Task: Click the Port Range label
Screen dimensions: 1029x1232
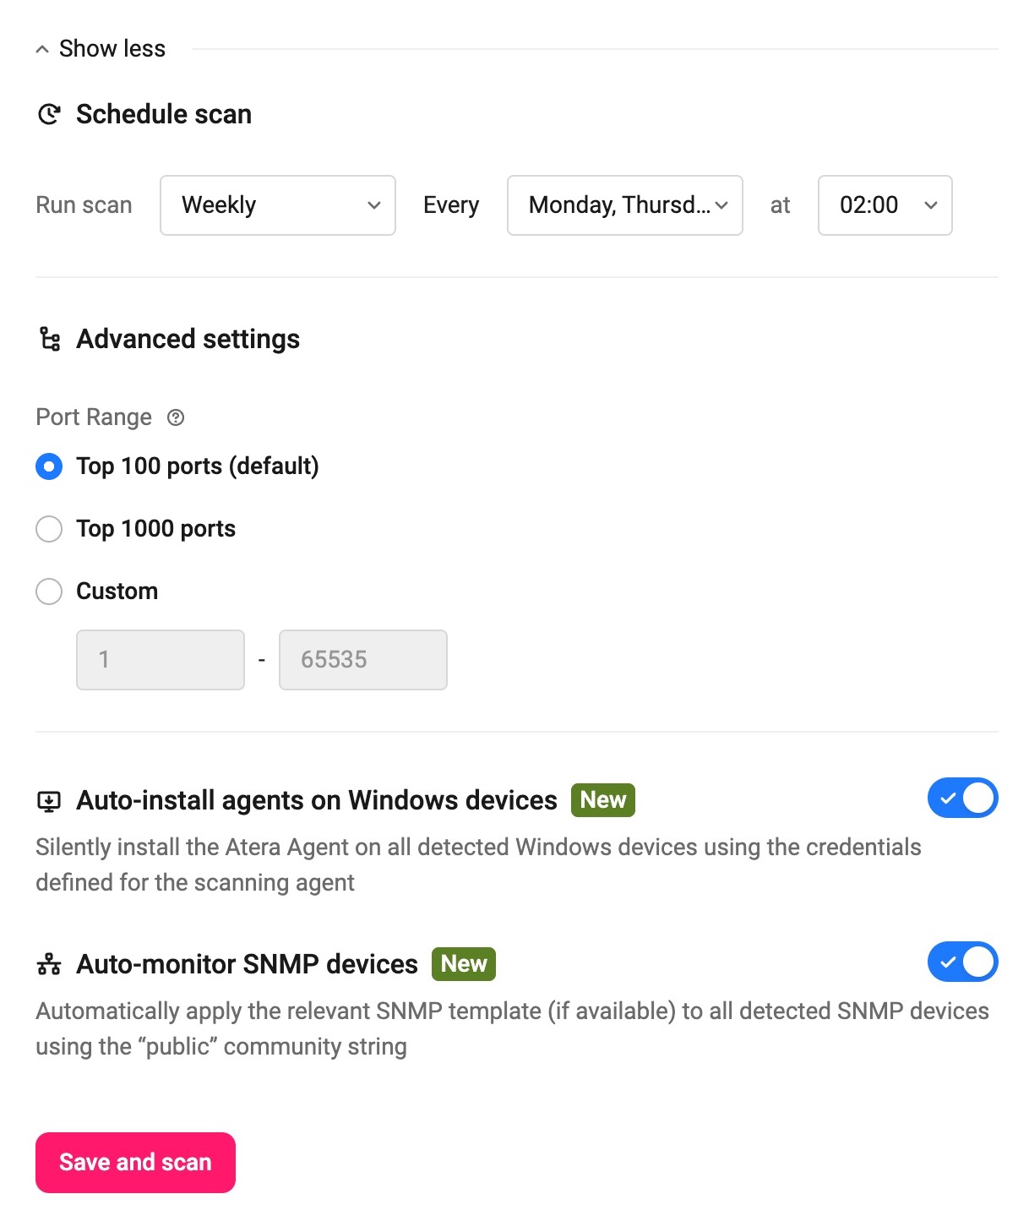Action: (94, 417)
